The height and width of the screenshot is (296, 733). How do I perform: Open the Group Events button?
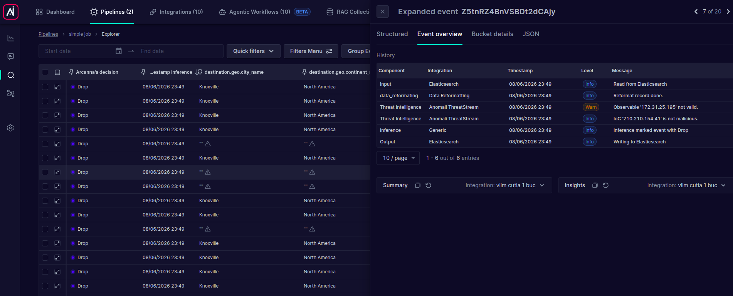tap(356, 51)
